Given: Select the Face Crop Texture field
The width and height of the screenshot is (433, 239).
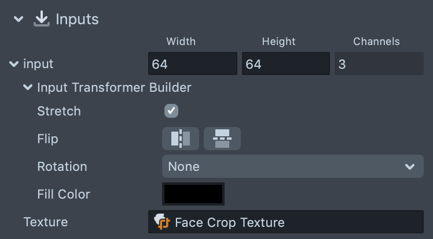Looking at the screenshot, I should 286,222.
